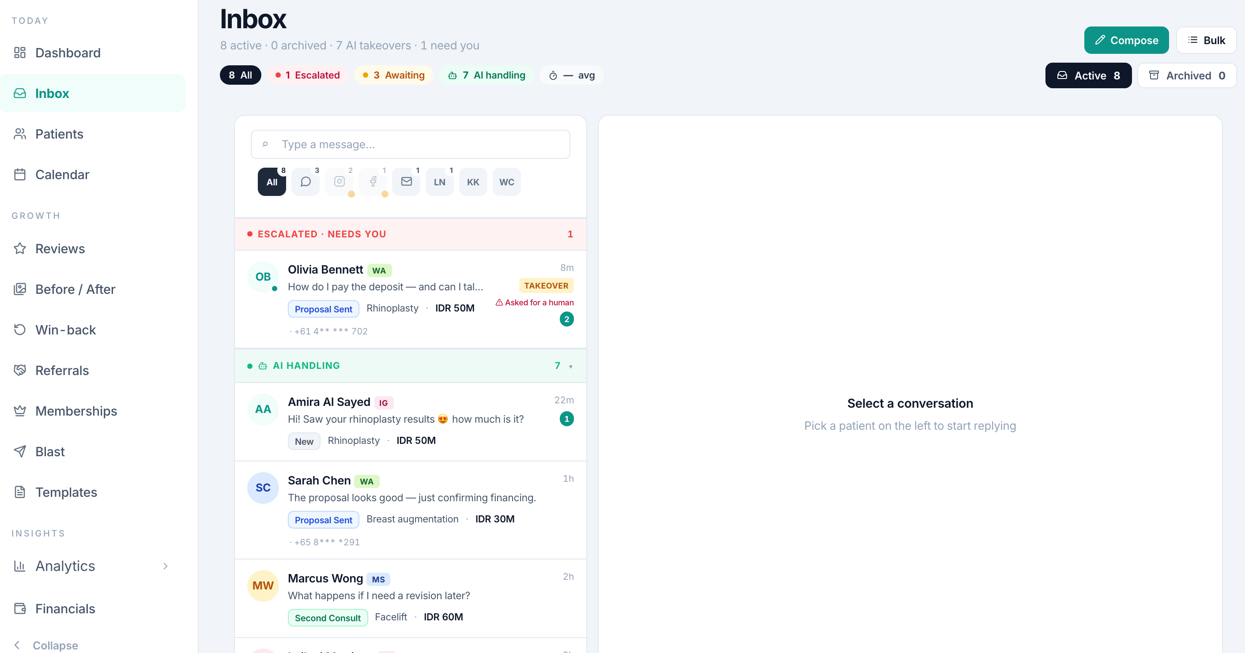
Task: Filter by email envelope channel icon
Action: pos(407,182)
